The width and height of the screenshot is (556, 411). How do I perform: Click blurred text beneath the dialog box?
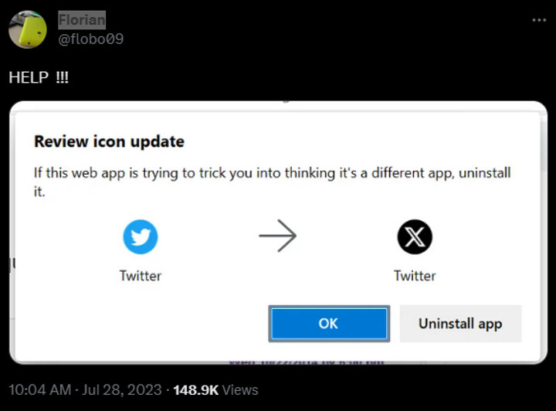[x=306, y=362]
